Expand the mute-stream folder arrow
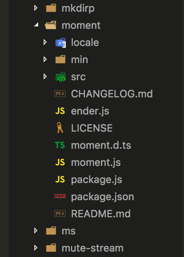This screenshot has height=257, width=184. click(35, 248)
